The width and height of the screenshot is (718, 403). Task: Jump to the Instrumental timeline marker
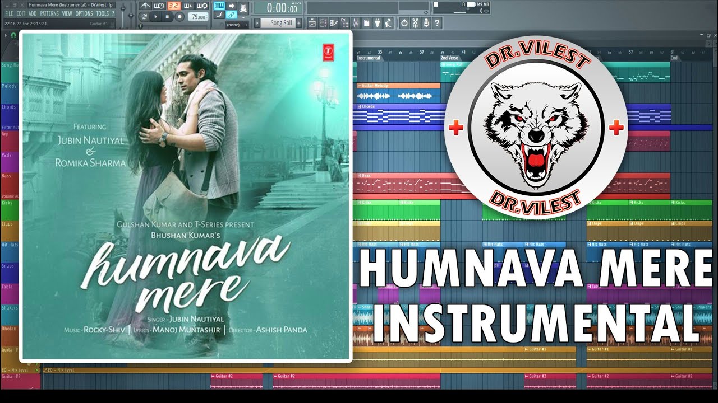coord(369,58)
